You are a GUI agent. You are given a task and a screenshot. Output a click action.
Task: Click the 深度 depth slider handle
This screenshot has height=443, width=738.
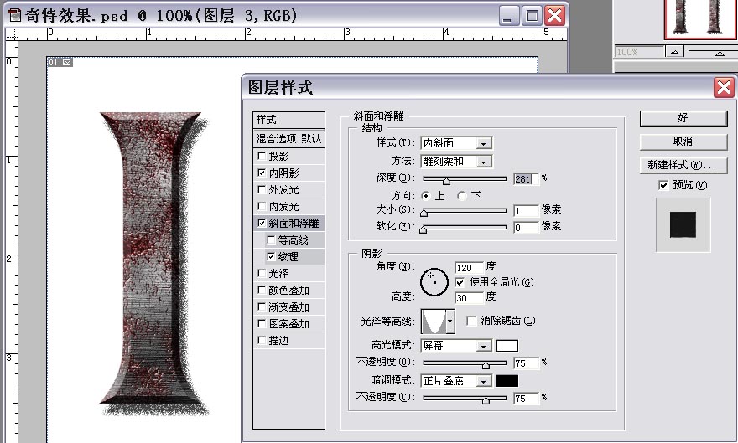[446, 180]
